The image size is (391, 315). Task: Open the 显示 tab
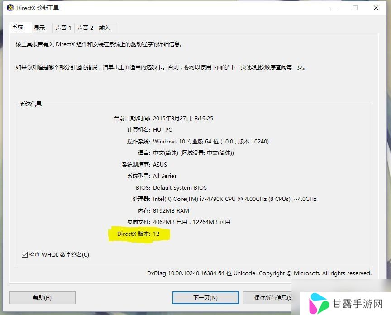coord(42,28)
